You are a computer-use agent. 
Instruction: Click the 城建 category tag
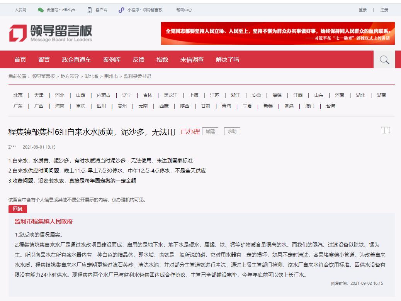click(210, 132)
